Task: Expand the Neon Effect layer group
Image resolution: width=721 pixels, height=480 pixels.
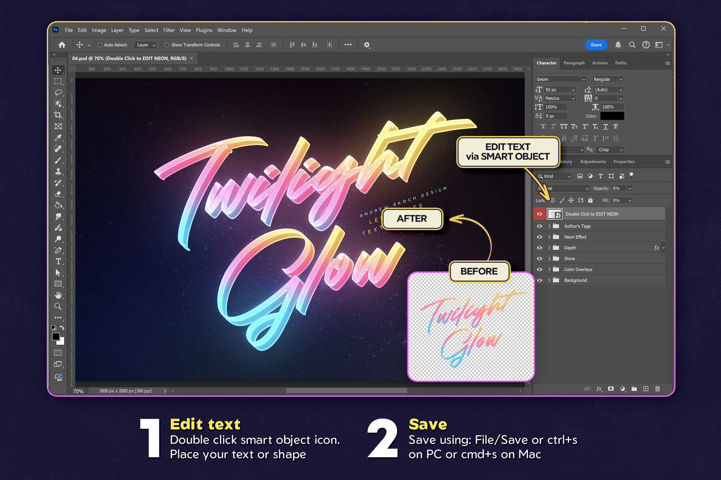Action: (549, 237)
